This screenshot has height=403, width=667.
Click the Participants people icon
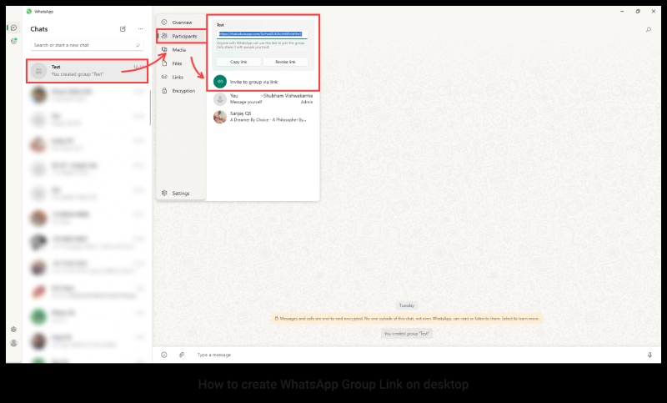coord(164,36)
